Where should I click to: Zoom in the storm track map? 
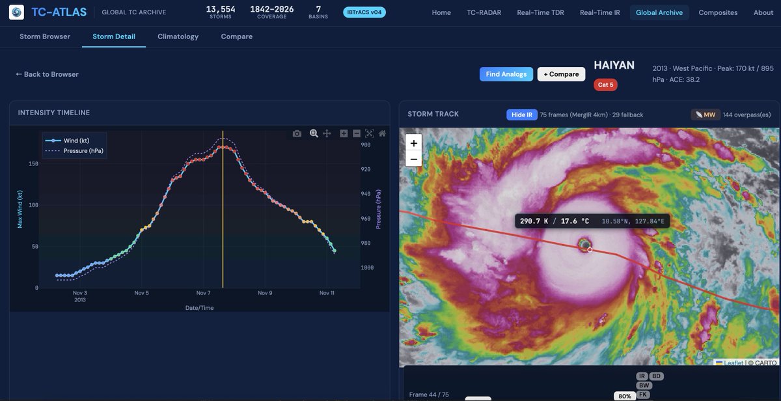pyautogui.click(x=413, y=143)
